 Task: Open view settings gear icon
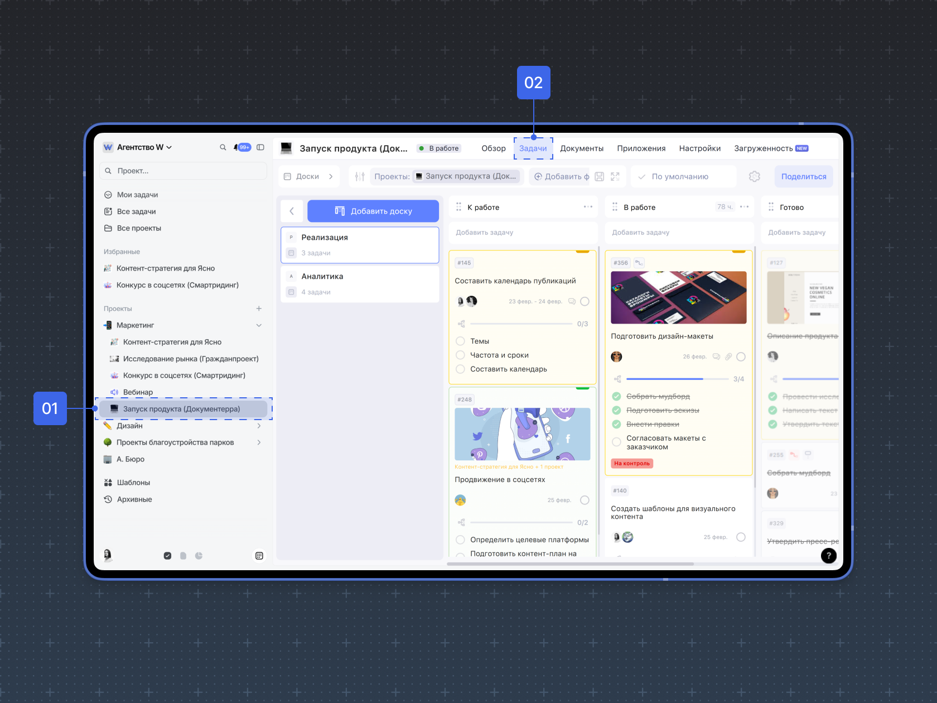click(755, 176)
